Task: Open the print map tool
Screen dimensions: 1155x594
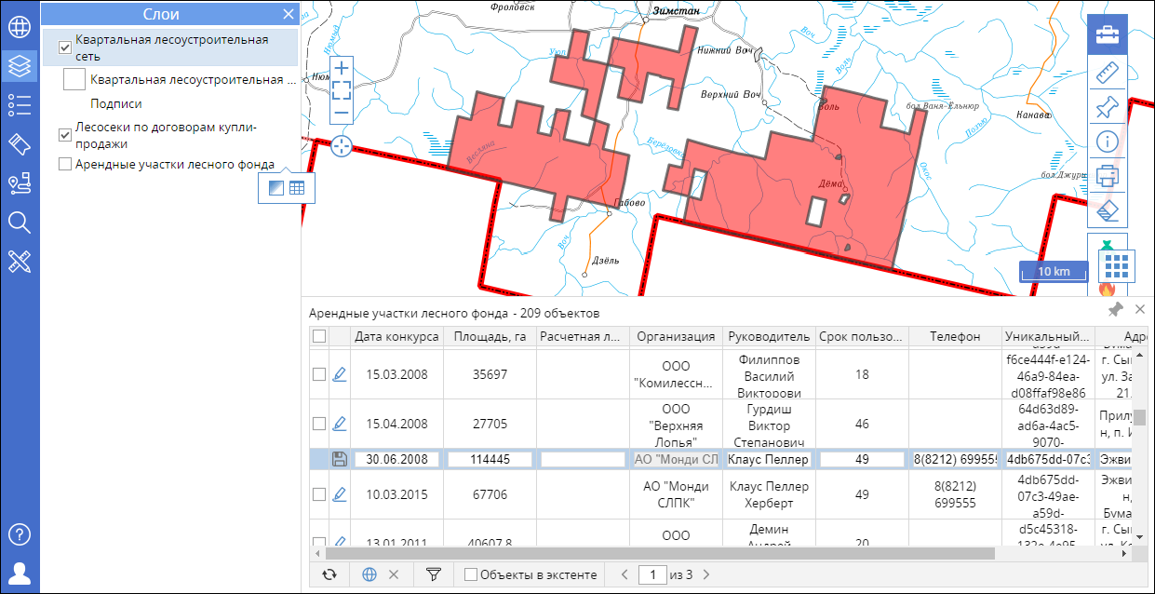Action: click(x=1108, y=176)
